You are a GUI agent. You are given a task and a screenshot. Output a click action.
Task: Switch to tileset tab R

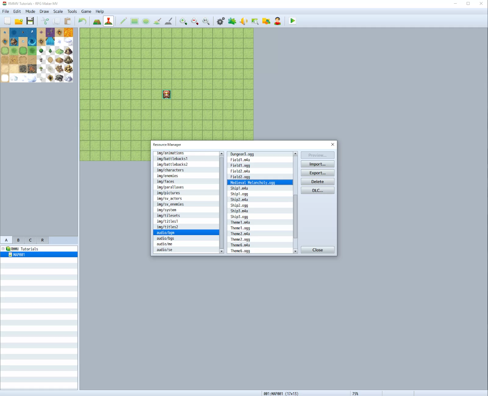(42, 240)
